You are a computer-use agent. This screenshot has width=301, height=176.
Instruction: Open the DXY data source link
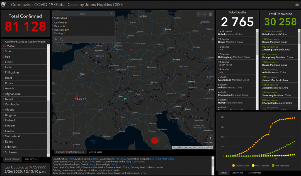coord(103,162)
